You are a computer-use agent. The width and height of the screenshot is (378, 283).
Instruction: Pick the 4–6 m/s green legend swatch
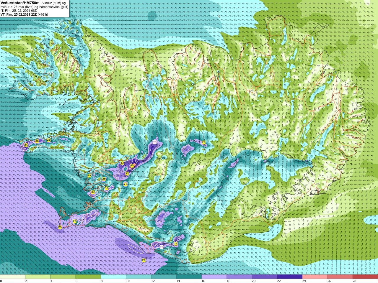click(63, 277)
